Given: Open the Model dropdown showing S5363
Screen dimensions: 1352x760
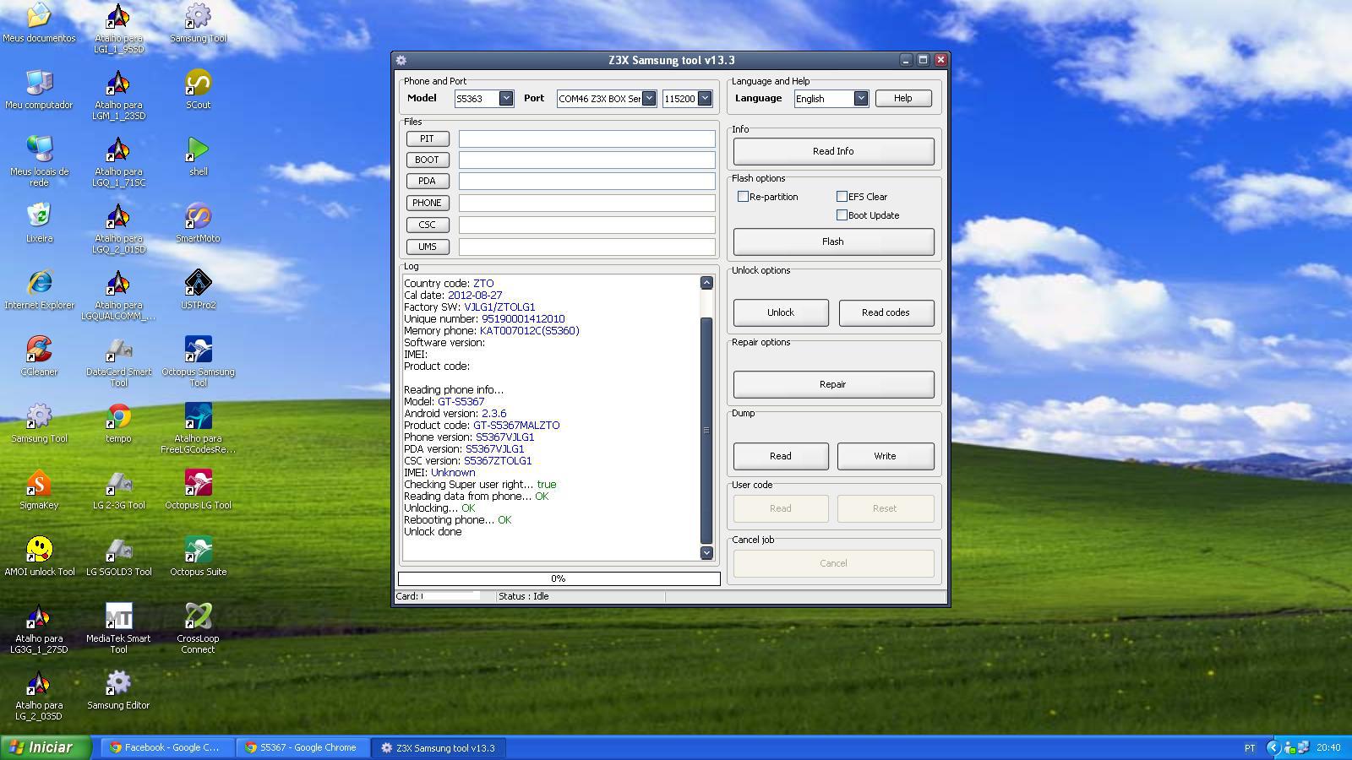Looking at the screenshot, I should 505,98.
